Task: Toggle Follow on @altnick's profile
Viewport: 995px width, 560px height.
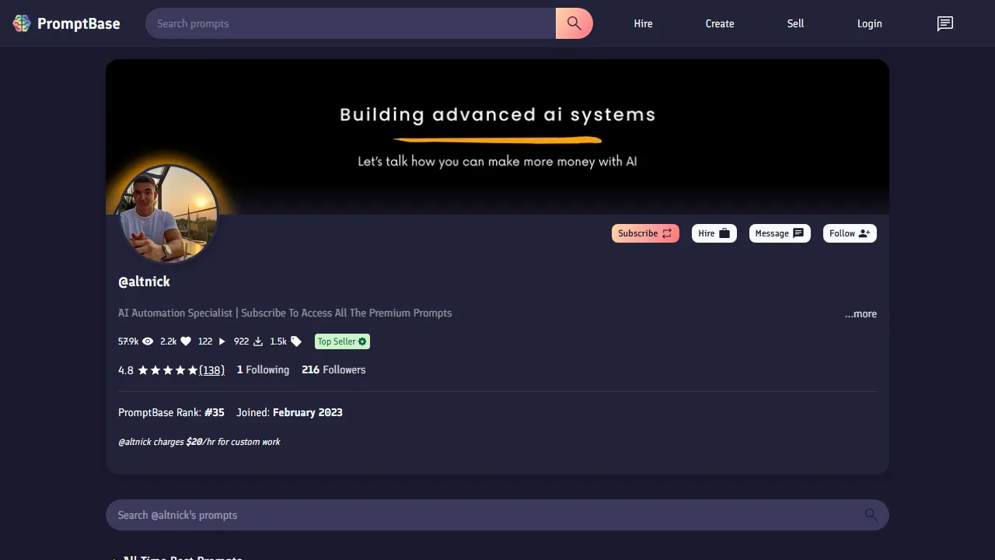Action: [x=850, y=233]
